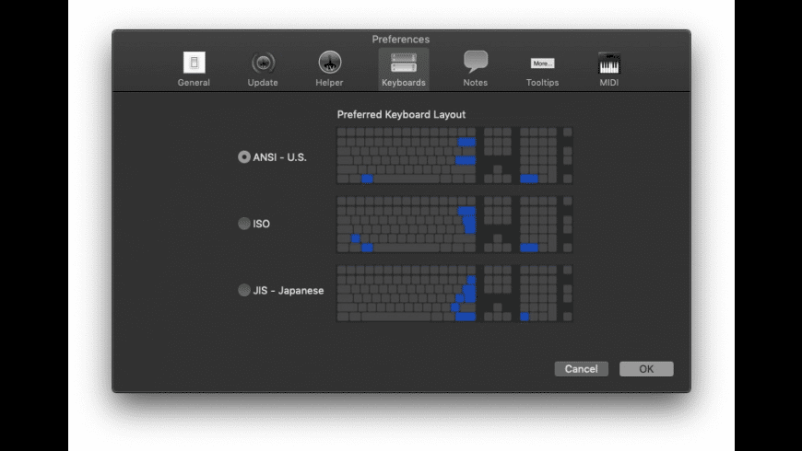Open the Notes speech bubble icon

pyautogui.click(x=476, y=62)
